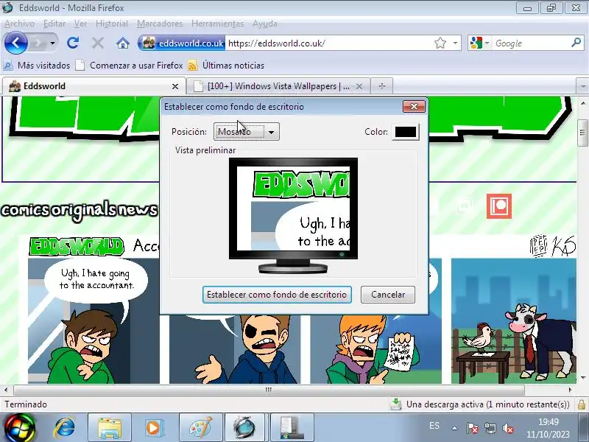Open a new tab with plus button
Viewport: 589px width, 442px height.
pyautogui.click(x=382, y=86)
